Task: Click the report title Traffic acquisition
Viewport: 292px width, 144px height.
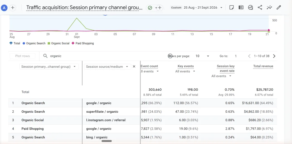Action: click(x=84, y=8)
